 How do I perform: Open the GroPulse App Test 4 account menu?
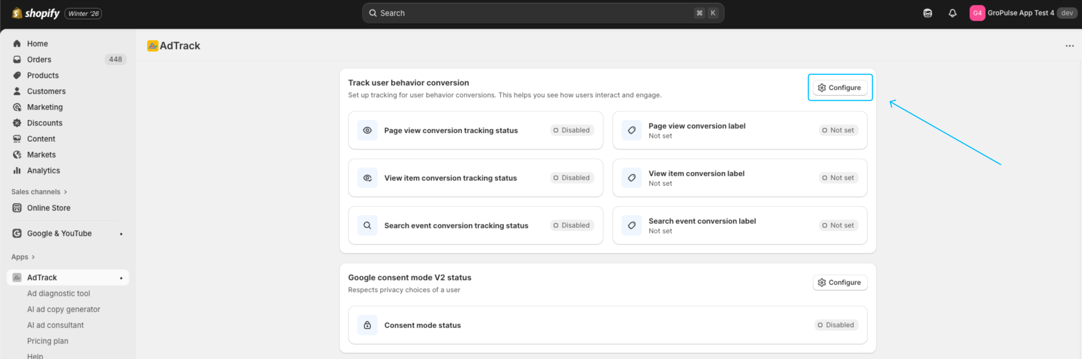pos(1023,13)
